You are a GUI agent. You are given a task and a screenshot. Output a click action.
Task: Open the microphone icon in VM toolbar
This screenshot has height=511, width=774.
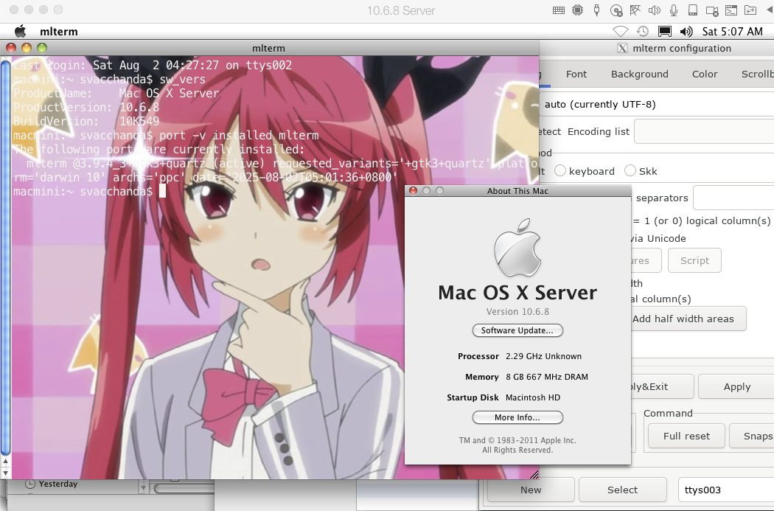tap(673, 10)
